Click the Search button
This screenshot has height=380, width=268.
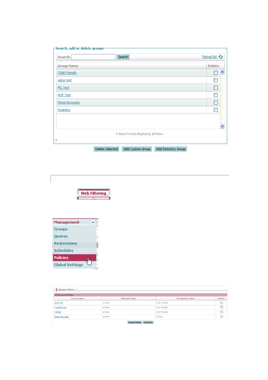click(x=123, y=57)
